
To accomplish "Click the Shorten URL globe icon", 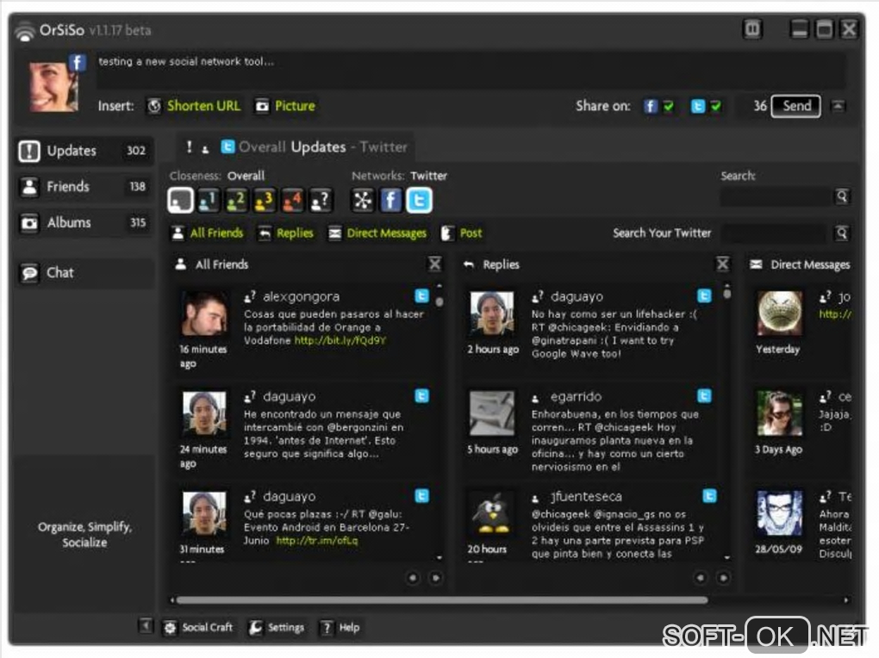I will [x=154, y=106].
